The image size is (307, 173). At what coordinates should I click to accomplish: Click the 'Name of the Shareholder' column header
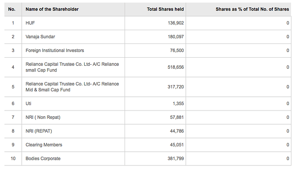[x=52, y=9]
